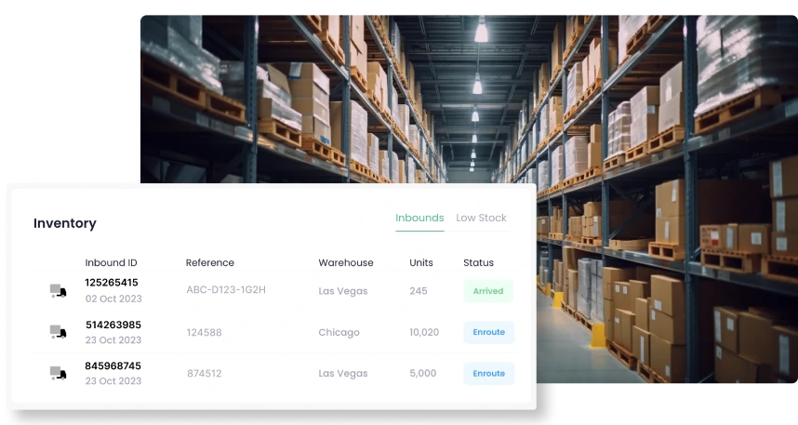Click the Units column header
Viewport: 798px width, 425px height.
pyautogui.click(x=421, y=262)
